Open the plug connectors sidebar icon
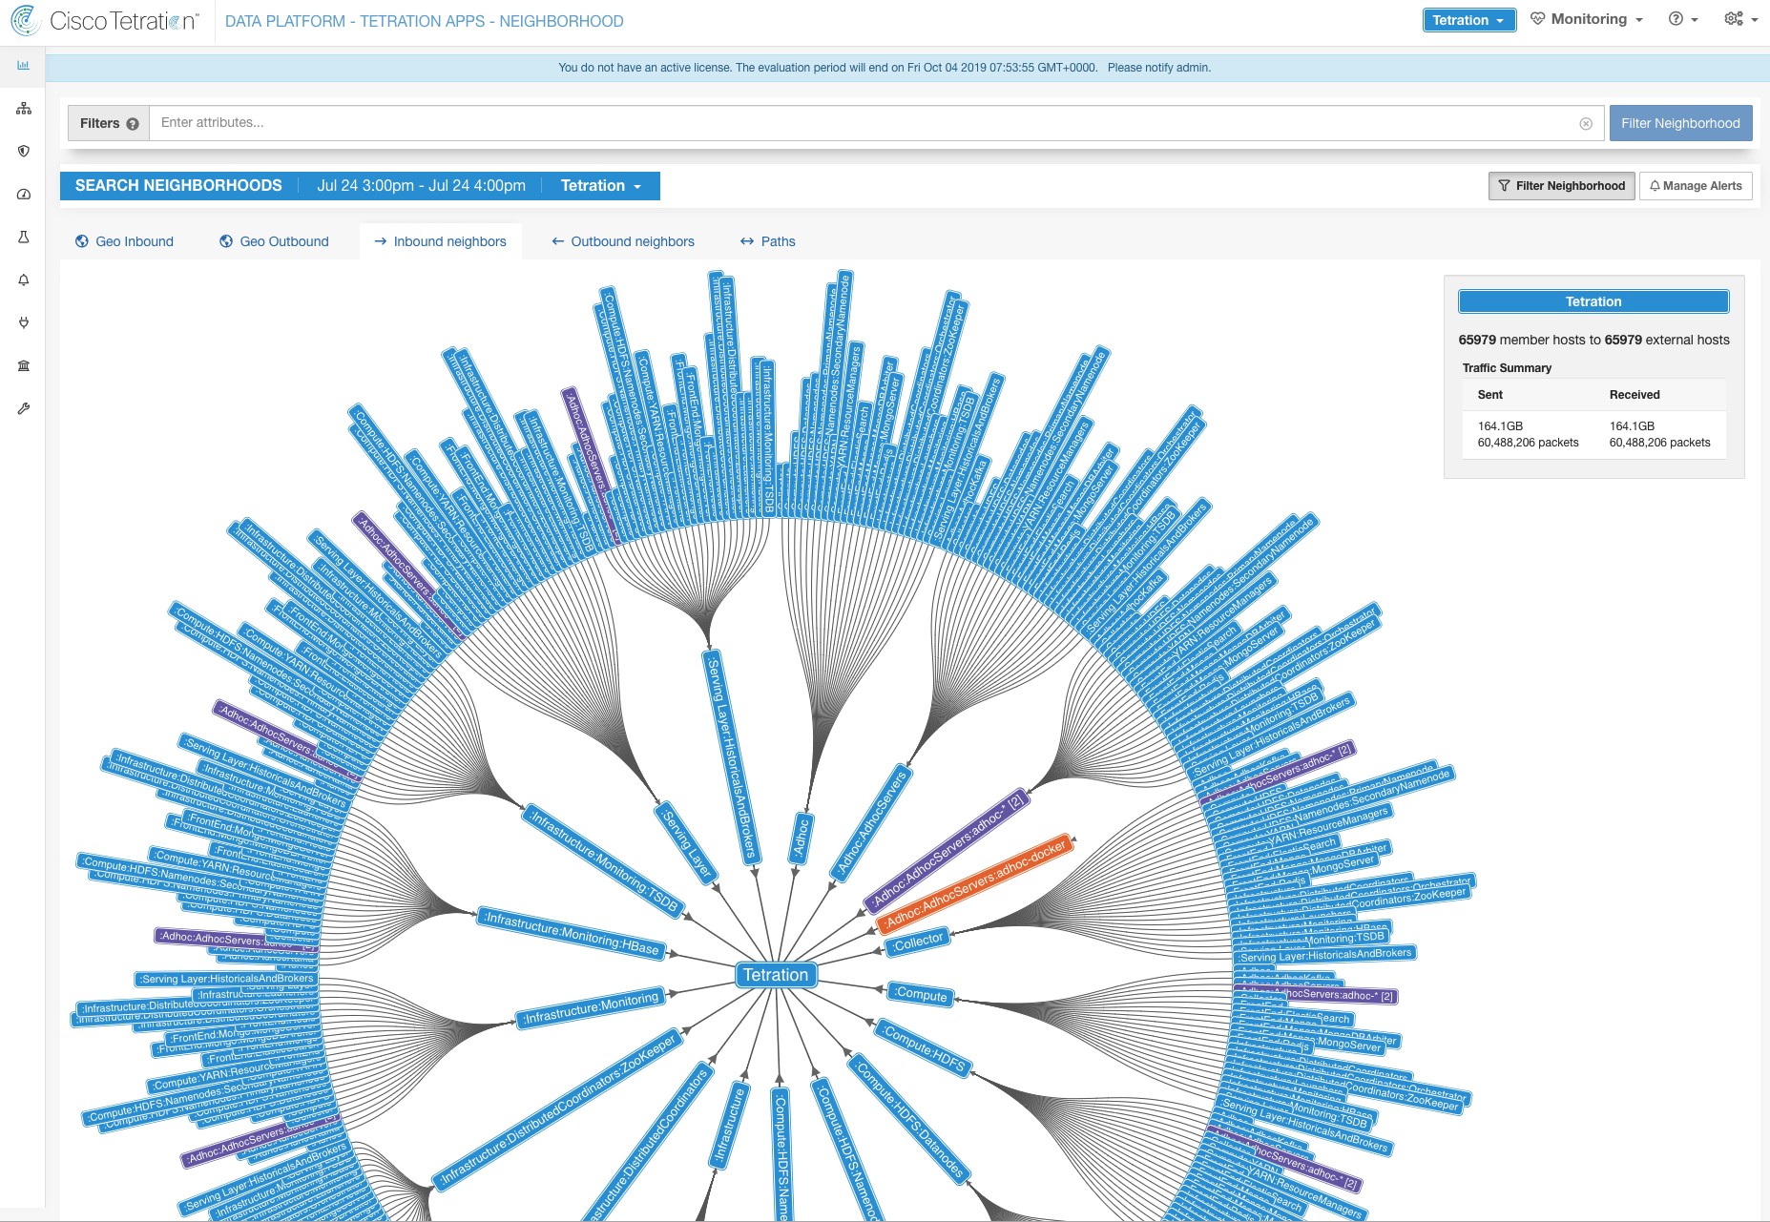Screen dimensions: 1770x1222 click(x=24, y=322)
